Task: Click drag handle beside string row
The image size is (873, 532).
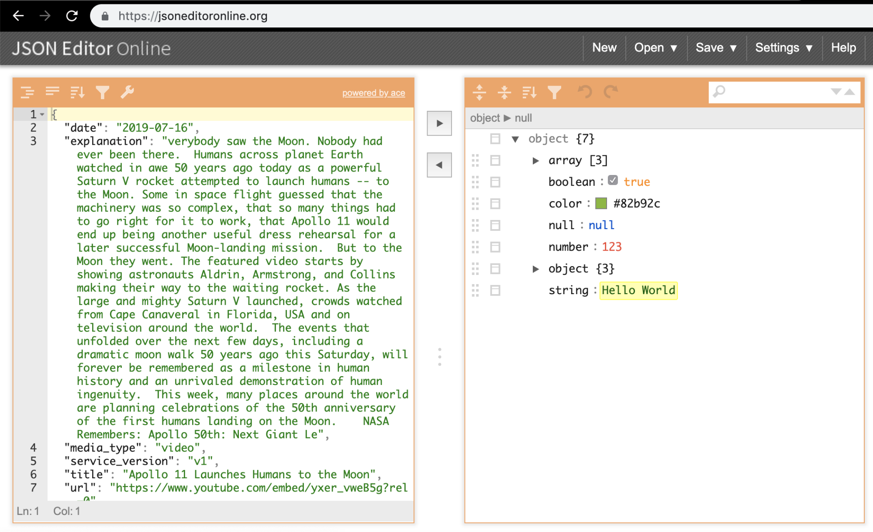Action: pos(476,290)
